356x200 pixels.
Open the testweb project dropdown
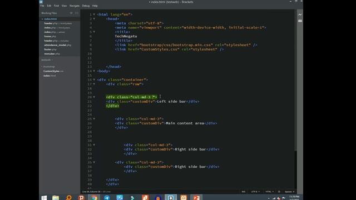pyautogui.click(x=47, y=60)
